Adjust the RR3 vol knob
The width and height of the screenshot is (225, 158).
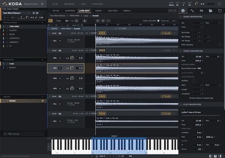pyautogui.click(x=72, y=78)
